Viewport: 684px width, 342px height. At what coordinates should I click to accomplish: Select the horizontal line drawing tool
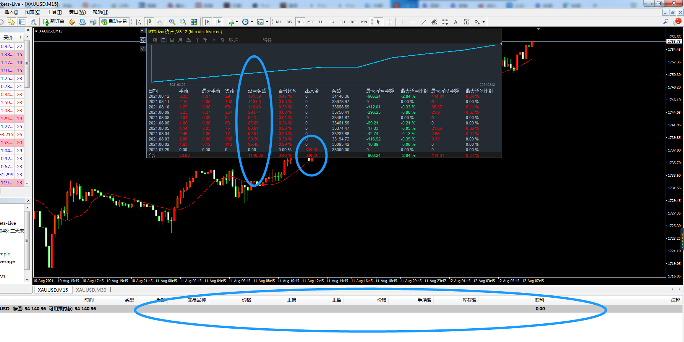[413, 22]
